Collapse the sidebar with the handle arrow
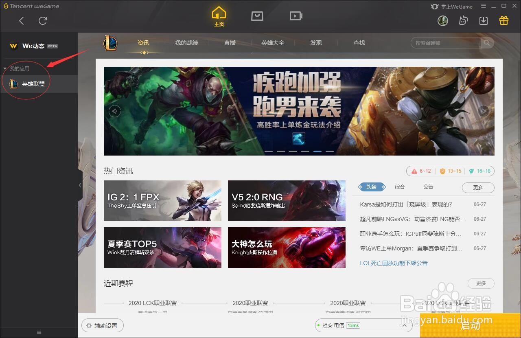The image size is (521, 338). pos(80,185)
